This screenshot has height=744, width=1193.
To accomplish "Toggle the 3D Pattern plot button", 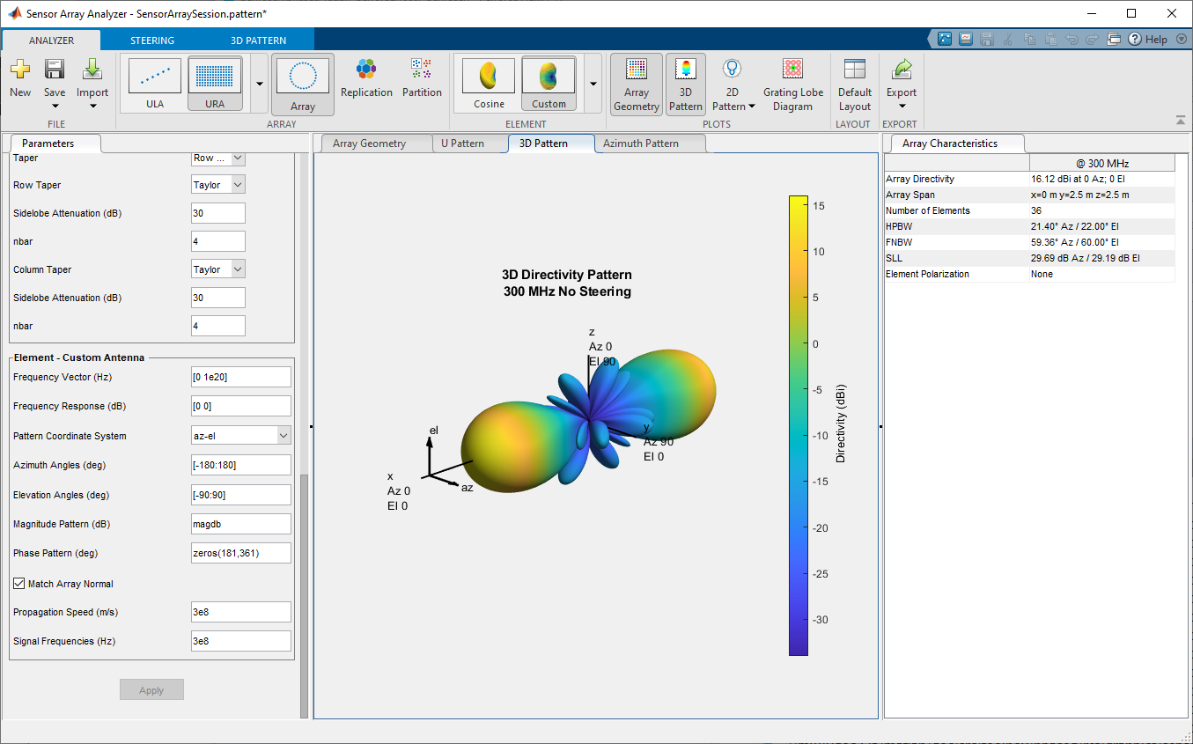I will pos(685,83).
